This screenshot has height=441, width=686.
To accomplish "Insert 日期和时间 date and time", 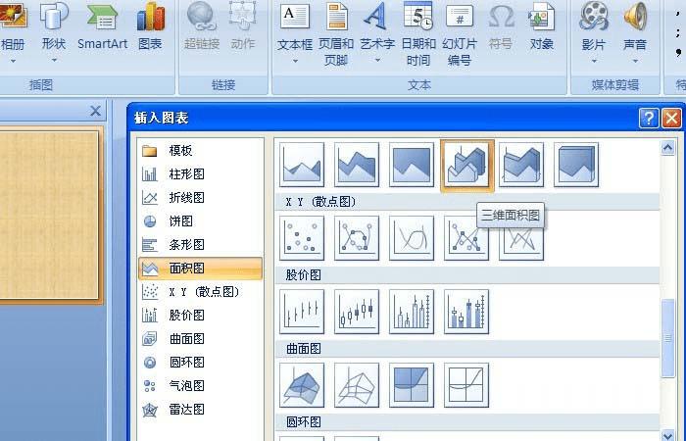I will click(418, 34).
